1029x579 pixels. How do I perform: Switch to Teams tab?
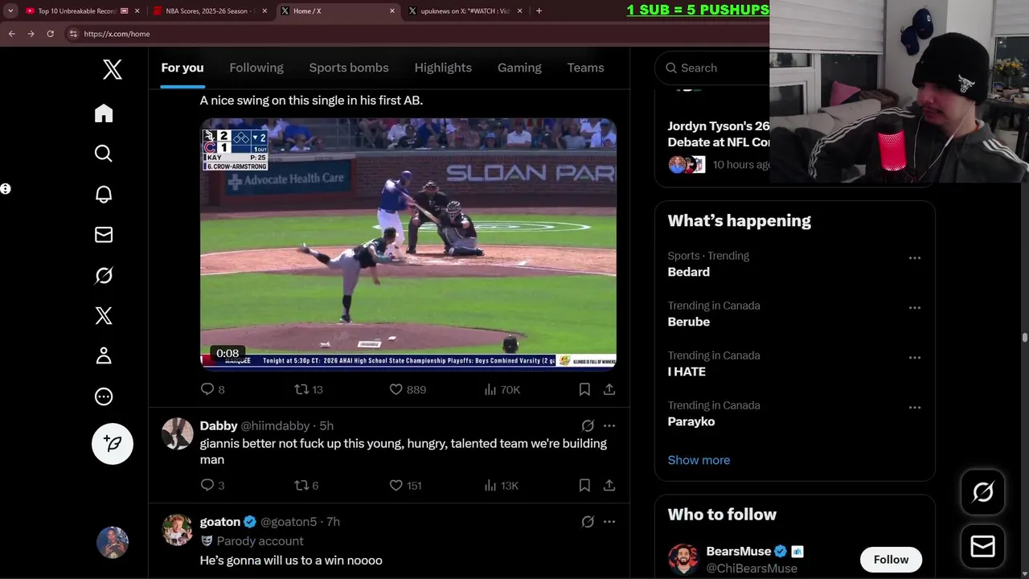(x=585, y=68)
